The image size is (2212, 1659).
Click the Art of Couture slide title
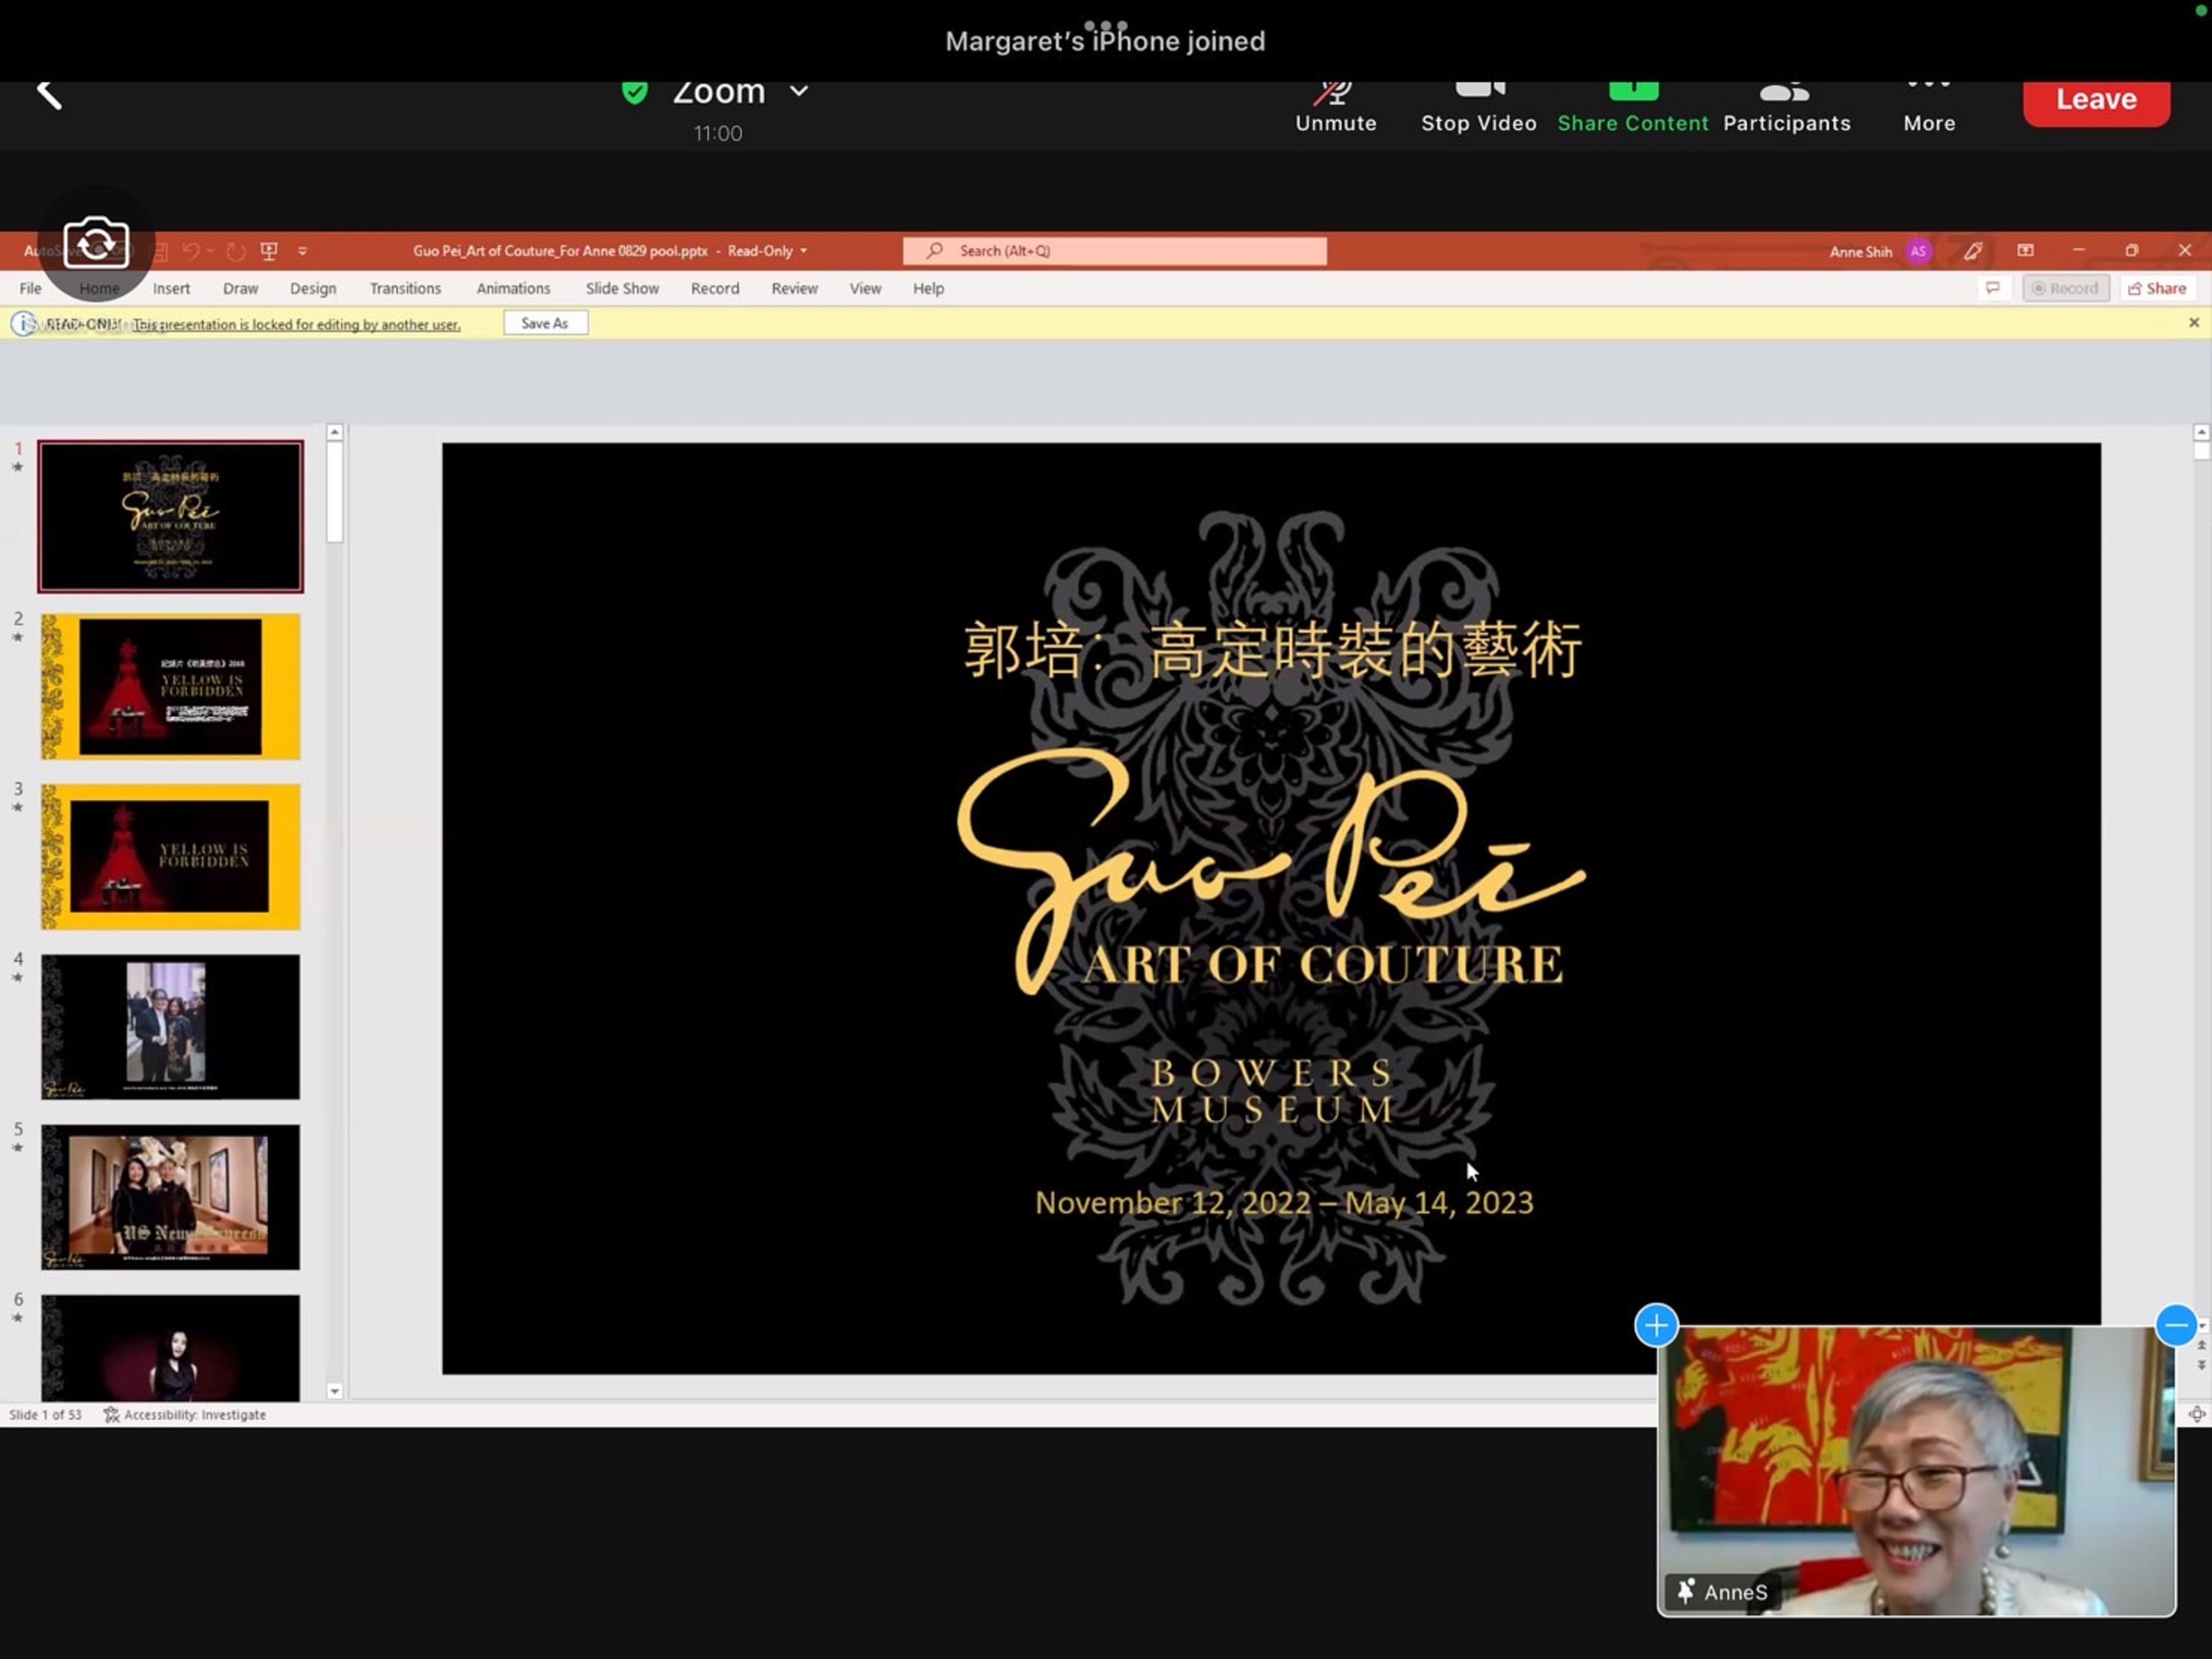tap(1323, 964)
